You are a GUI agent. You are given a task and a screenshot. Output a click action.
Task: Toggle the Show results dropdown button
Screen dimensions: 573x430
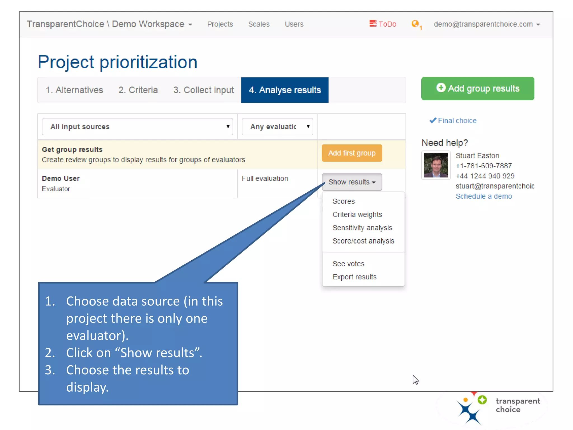tap(351, 182)
